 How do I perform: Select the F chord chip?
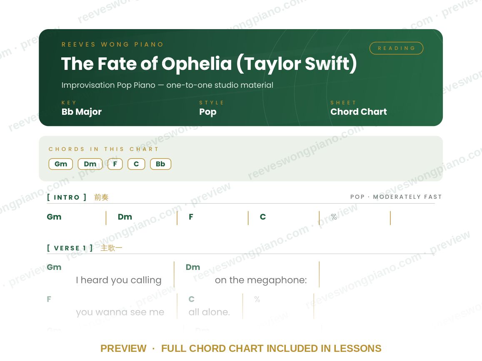(x=115, y=164)
